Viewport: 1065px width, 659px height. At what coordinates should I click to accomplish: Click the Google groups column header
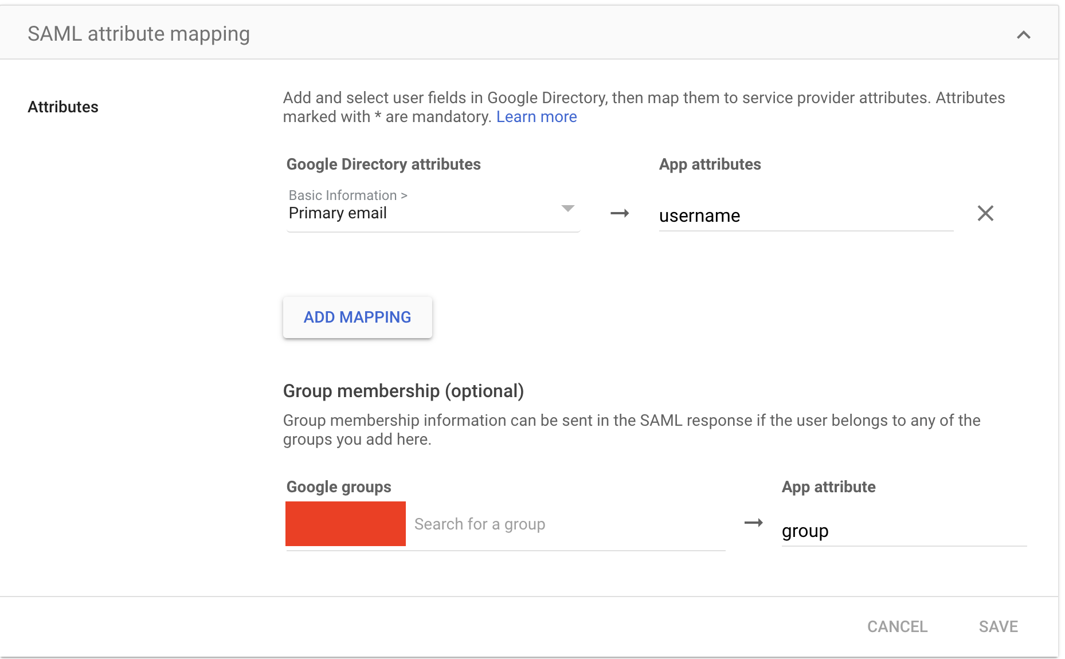tap(338, 487)
